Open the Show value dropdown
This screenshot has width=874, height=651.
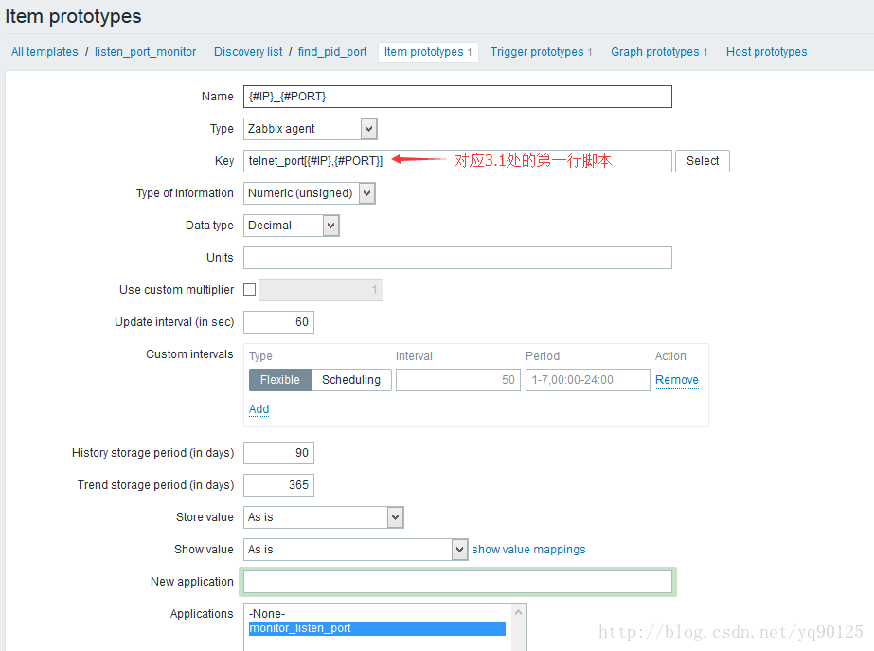coord(356,550)
